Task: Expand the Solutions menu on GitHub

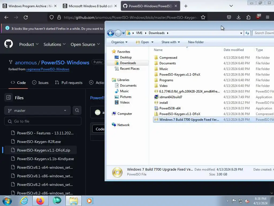Action: [x=55, y=45]
